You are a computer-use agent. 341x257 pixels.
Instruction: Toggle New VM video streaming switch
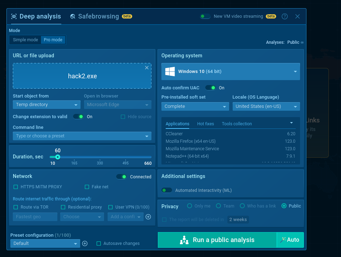205,16
